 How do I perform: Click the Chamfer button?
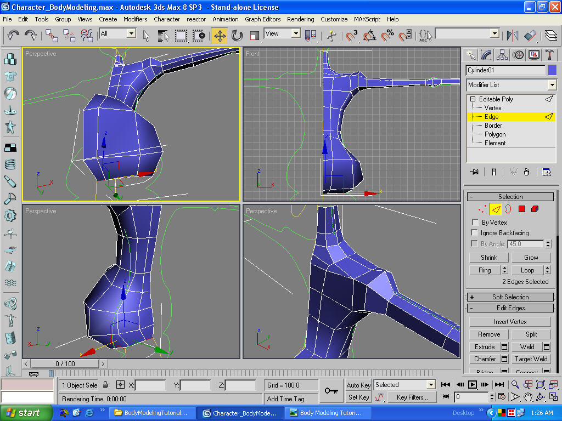pyautogui.click(x=485, y=359)
